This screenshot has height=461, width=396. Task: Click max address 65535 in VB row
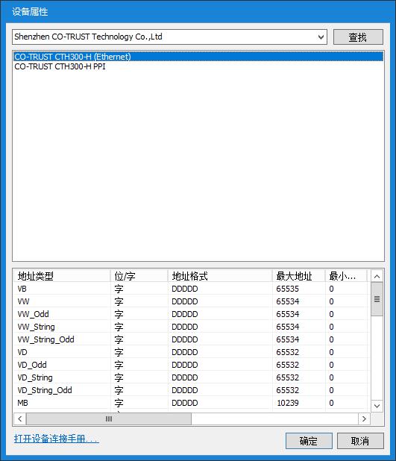(x=287, y=289)
